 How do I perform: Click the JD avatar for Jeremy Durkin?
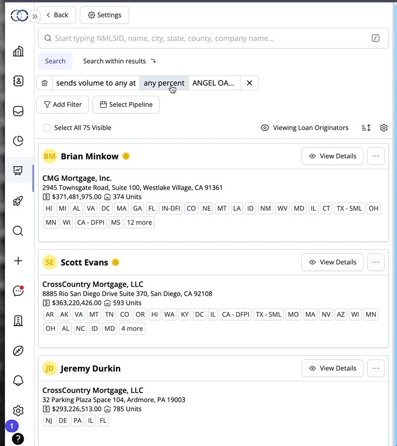click(x=49, y=369)
